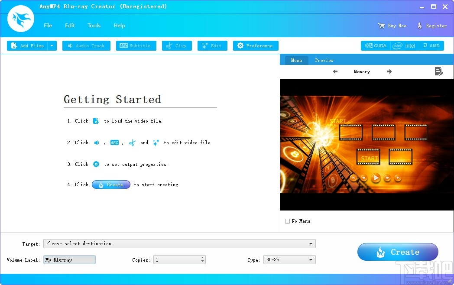
Task: Select the Audio Track tool
Action: click(x=86, y=45)
